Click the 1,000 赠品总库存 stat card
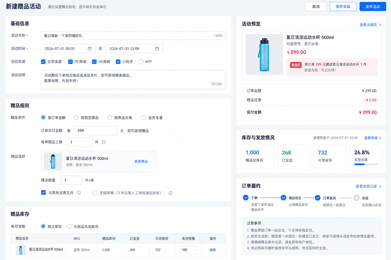This screenshot has height=260, width=391. [x=258, y=157]
